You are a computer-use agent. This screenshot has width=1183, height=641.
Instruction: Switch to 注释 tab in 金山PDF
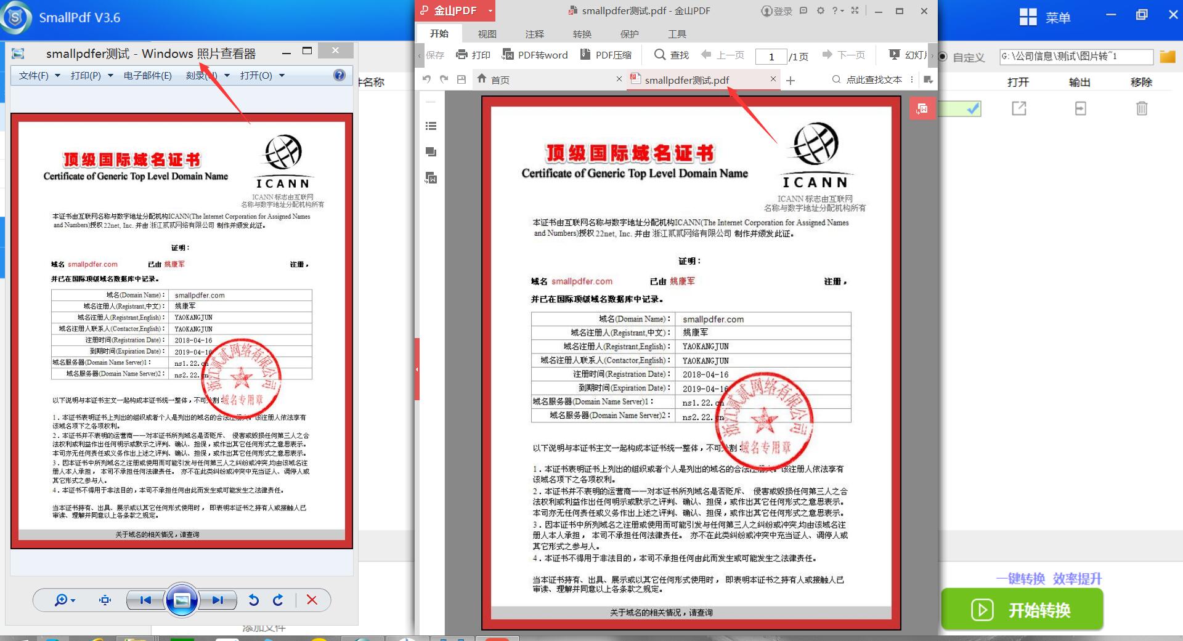pos(534,34)
